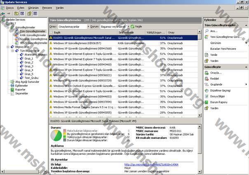Image resolution: width=249 pixels, height=175 pixels.
Task: Collapse the Tüm Bilgisayarlar tree node
Action: [12, 51]
